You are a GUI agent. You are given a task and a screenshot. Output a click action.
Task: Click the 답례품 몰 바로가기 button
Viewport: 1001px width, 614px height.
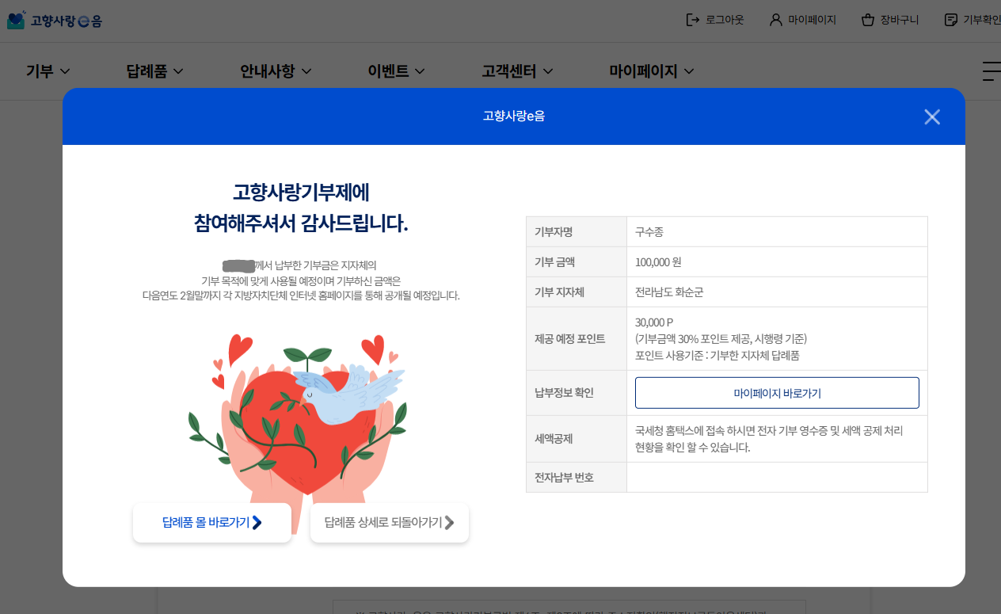[x=211, y=522]
